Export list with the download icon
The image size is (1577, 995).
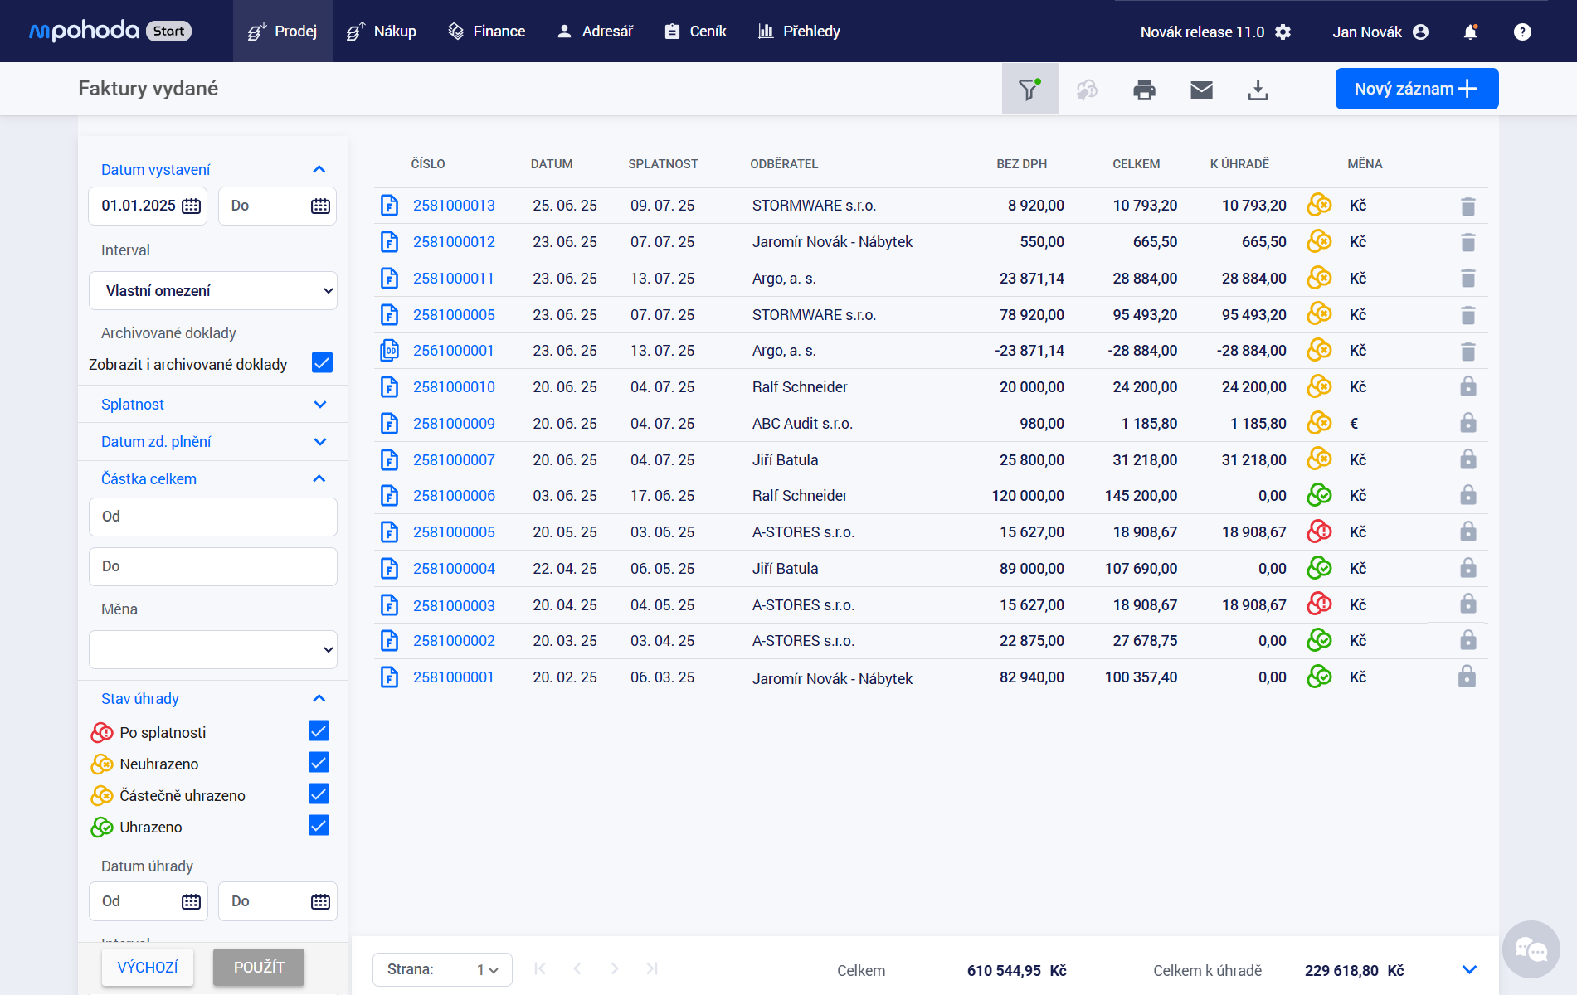(x=1258, y=90)
